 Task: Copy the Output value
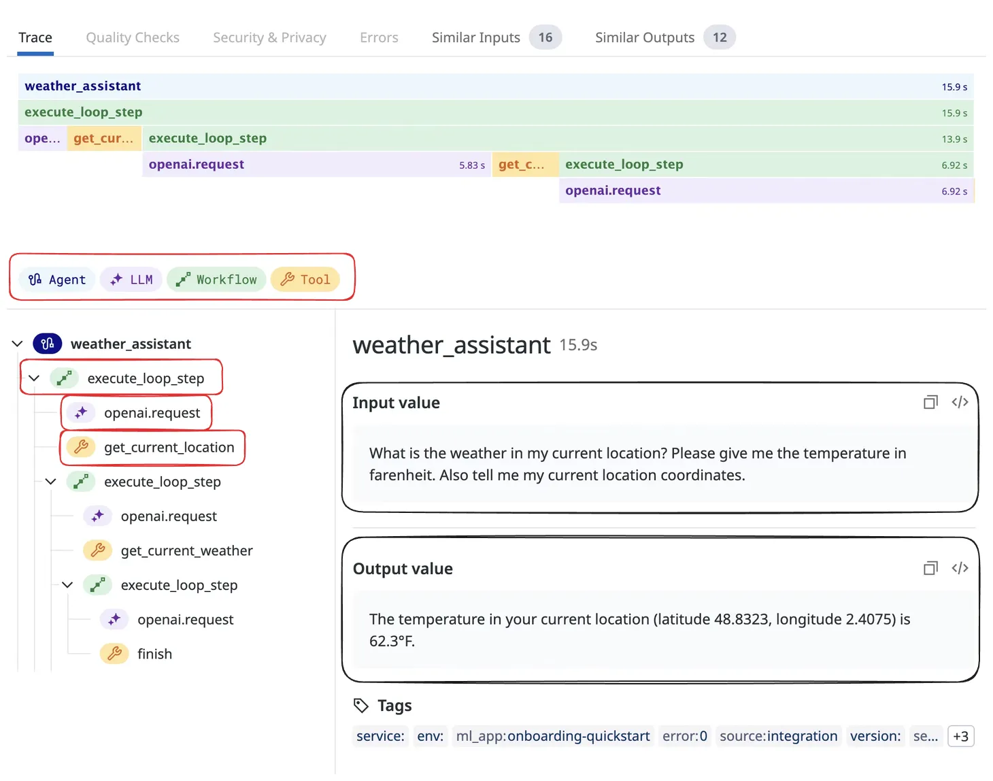point(930,568)
